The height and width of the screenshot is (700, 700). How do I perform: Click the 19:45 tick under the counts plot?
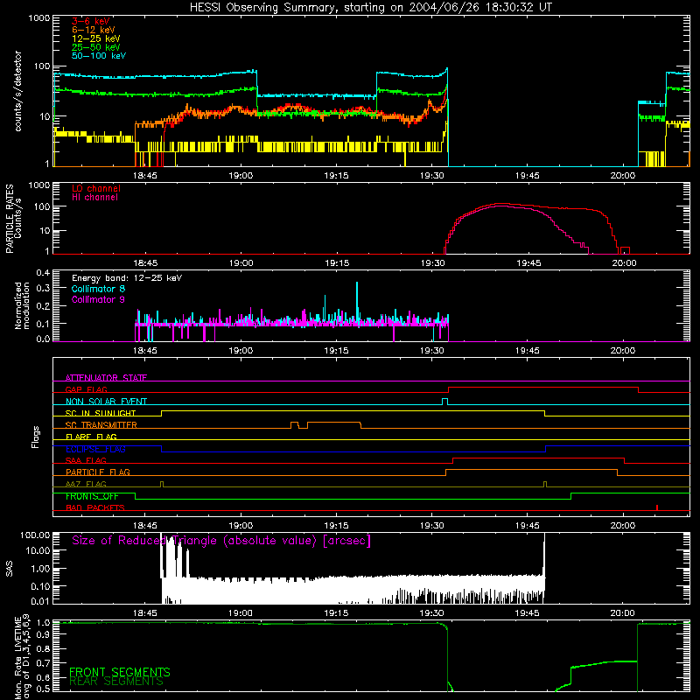coord(528,176)
